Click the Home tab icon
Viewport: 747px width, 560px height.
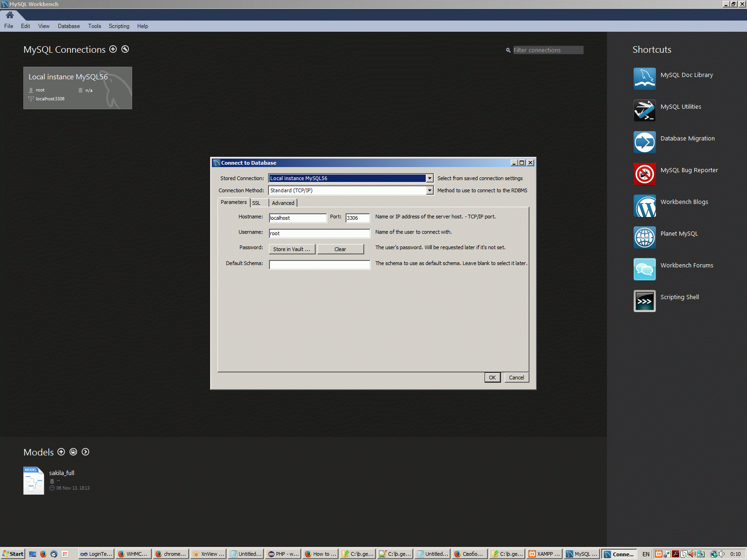tap(10, 15)
